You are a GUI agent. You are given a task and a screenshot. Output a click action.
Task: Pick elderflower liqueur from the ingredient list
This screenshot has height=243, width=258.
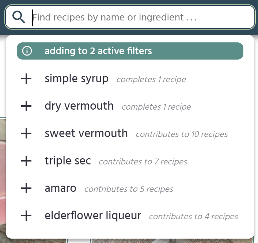click(x=93, y=216)
